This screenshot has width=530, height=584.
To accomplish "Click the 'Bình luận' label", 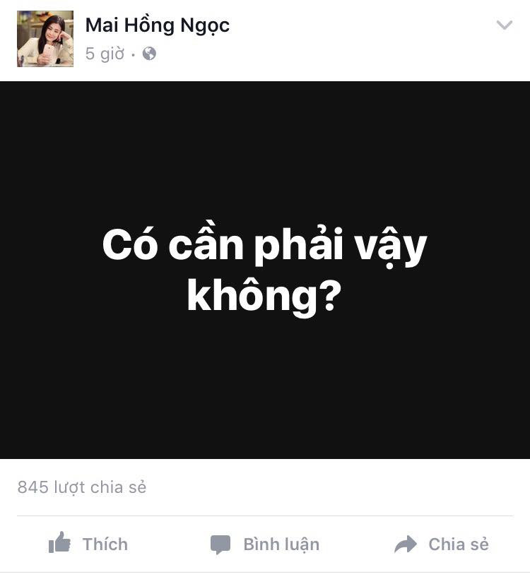I will (x=281, y=545).
